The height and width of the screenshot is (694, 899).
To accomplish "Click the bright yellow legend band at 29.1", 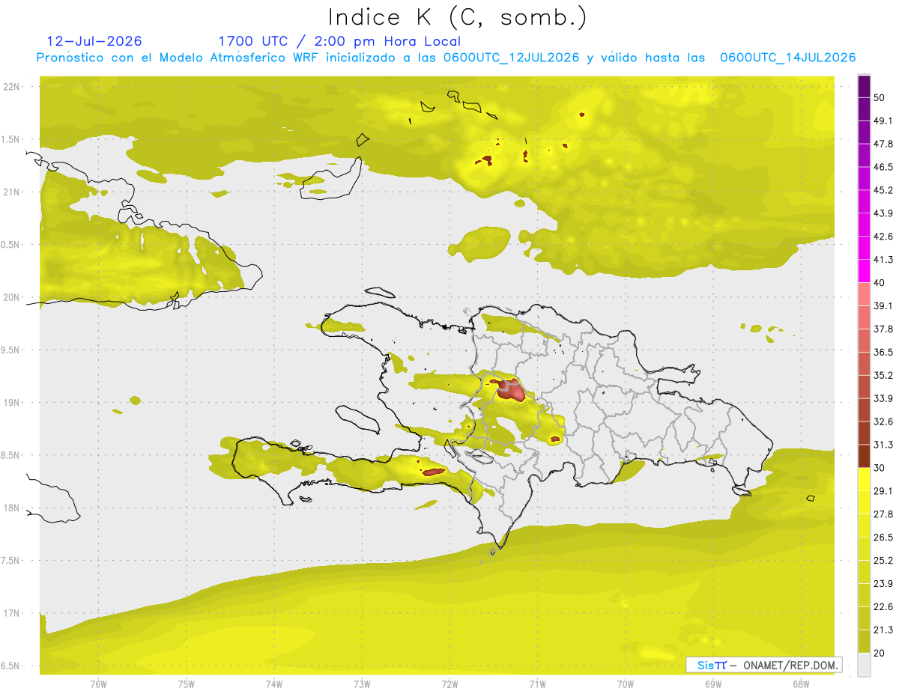I will pos(864,480).
